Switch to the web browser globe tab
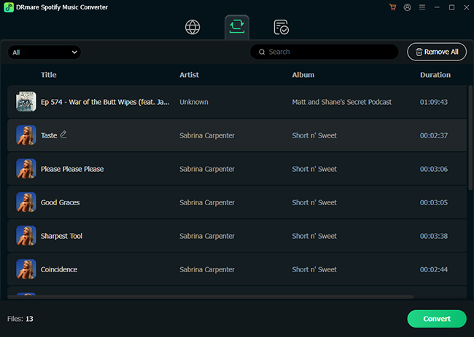 coord(193,27)
